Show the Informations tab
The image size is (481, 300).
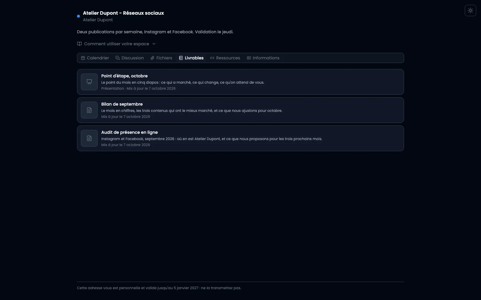point(263,58)
